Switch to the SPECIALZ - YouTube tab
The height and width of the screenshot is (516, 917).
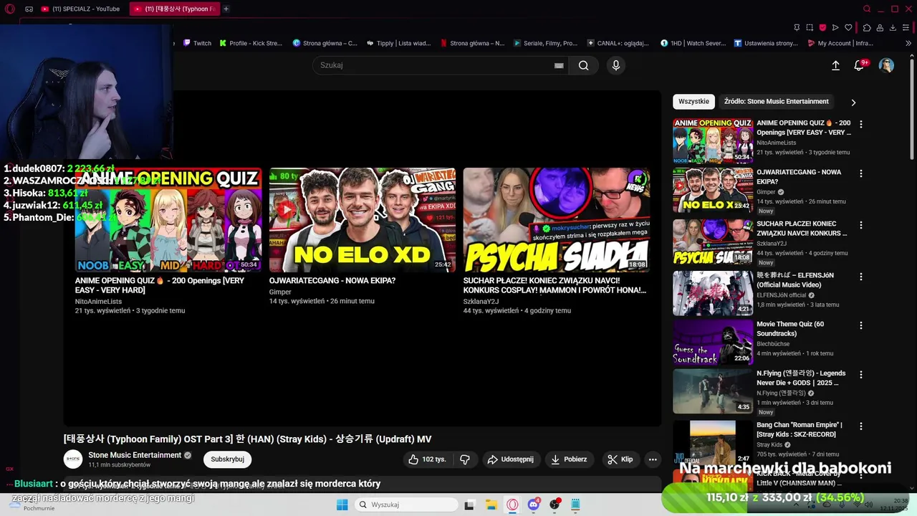click(81, 9)
